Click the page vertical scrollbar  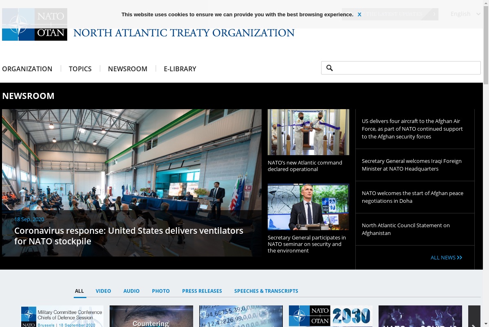[486, 163]
